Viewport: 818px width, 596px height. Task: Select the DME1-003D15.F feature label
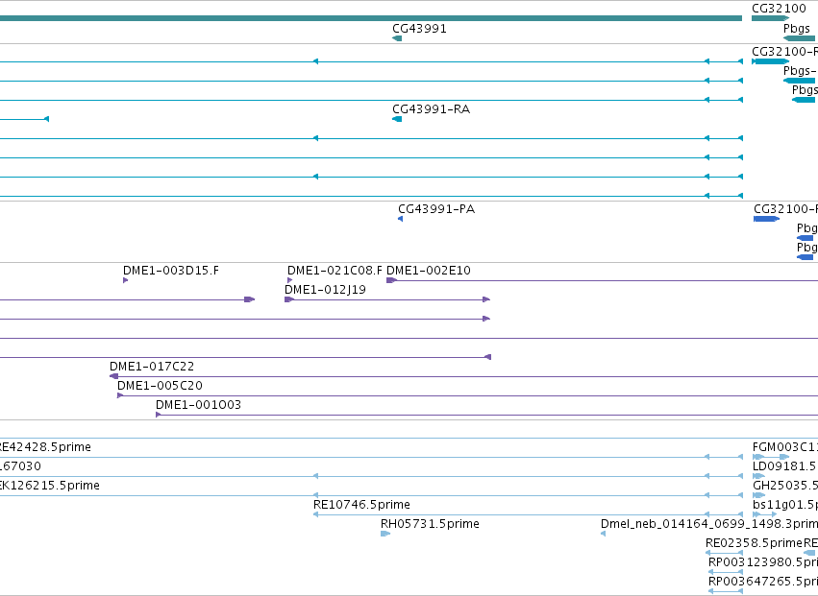171,271
